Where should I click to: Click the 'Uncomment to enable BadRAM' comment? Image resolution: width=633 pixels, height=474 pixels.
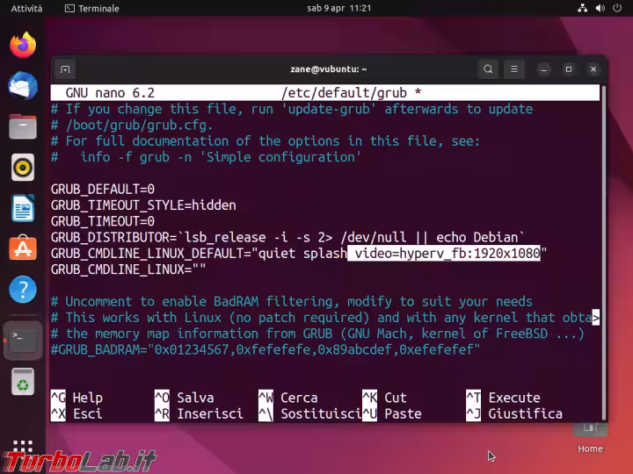click(292, 301)
